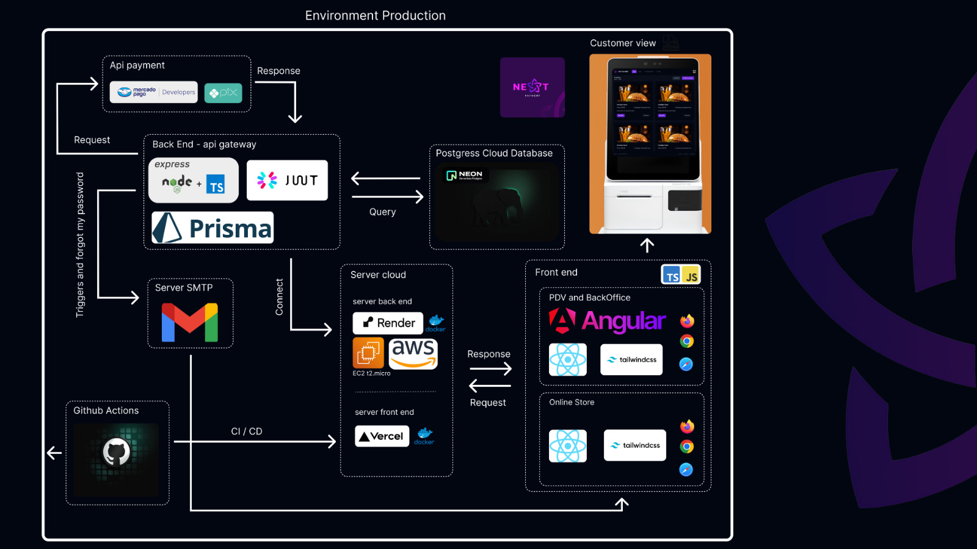Screen dimensions: 977x549
Task: Click the Nest Payment logo tile
Action: click(x=532, y=87)
